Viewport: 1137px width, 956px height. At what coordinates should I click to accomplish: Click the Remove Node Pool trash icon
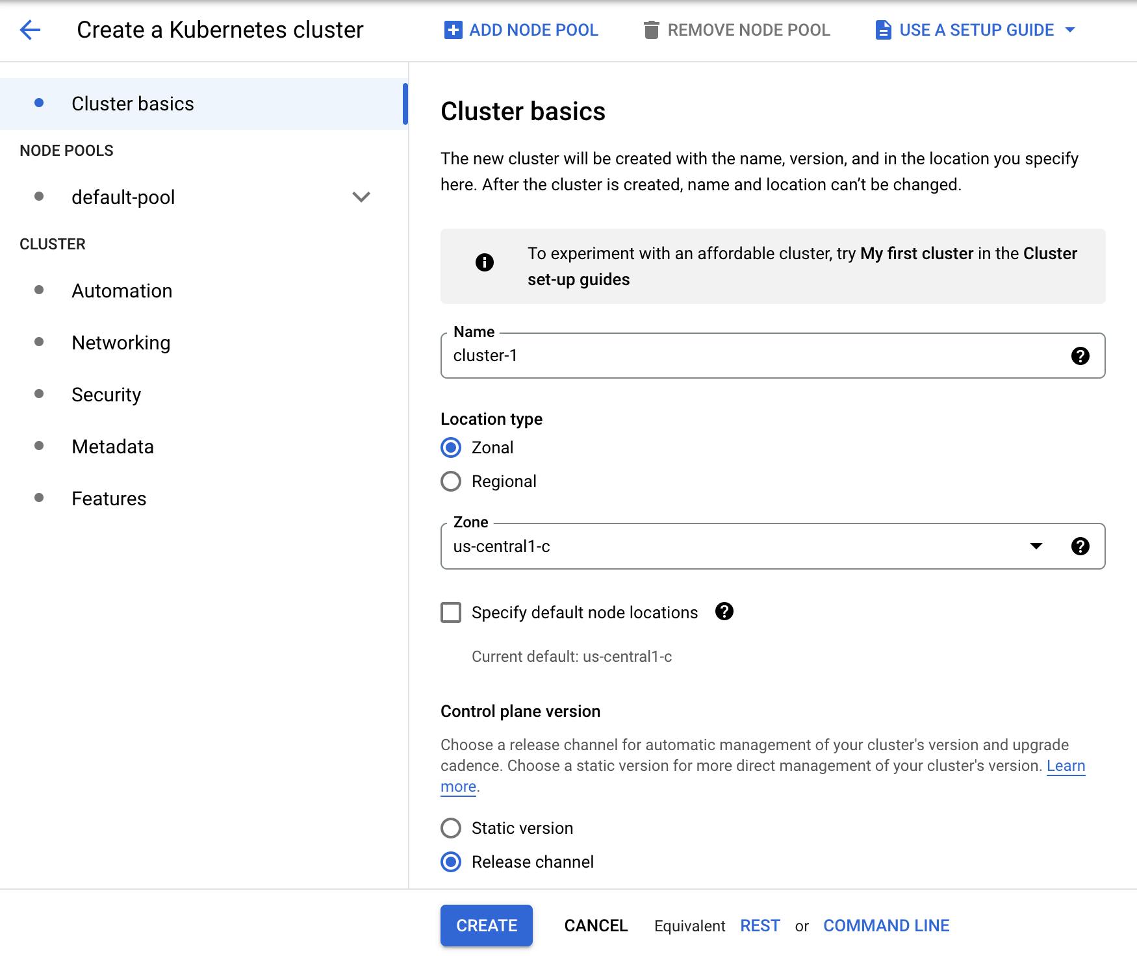coord(651,30)
